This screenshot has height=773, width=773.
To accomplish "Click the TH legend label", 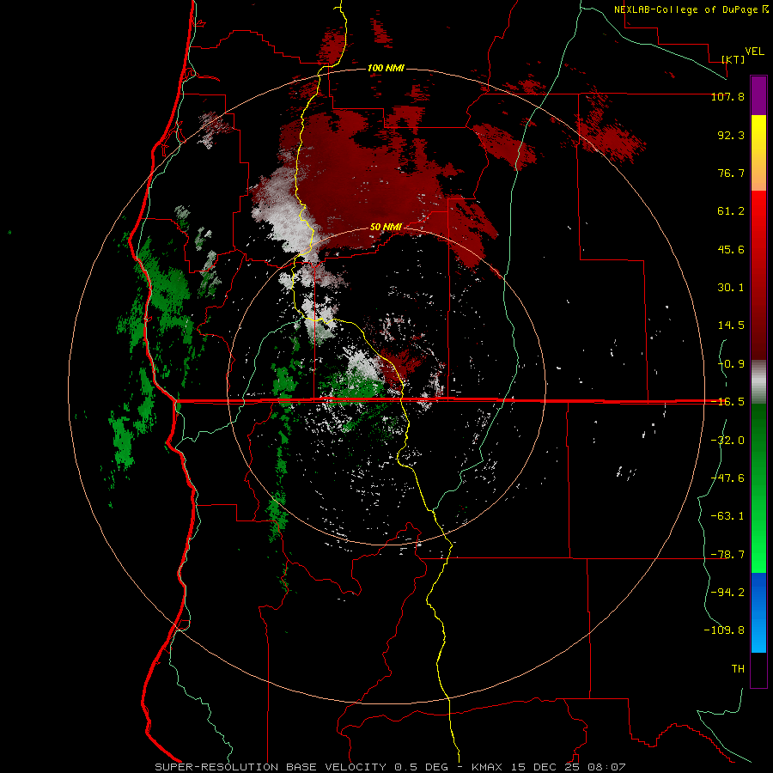I will click(738, 668).
